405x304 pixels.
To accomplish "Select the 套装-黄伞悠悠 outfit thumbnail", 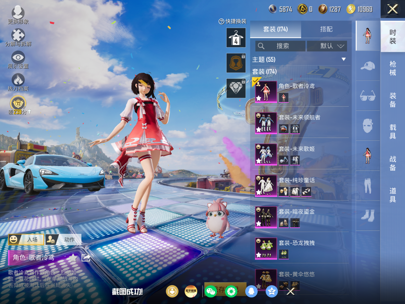I will click(x=266, y=280).
